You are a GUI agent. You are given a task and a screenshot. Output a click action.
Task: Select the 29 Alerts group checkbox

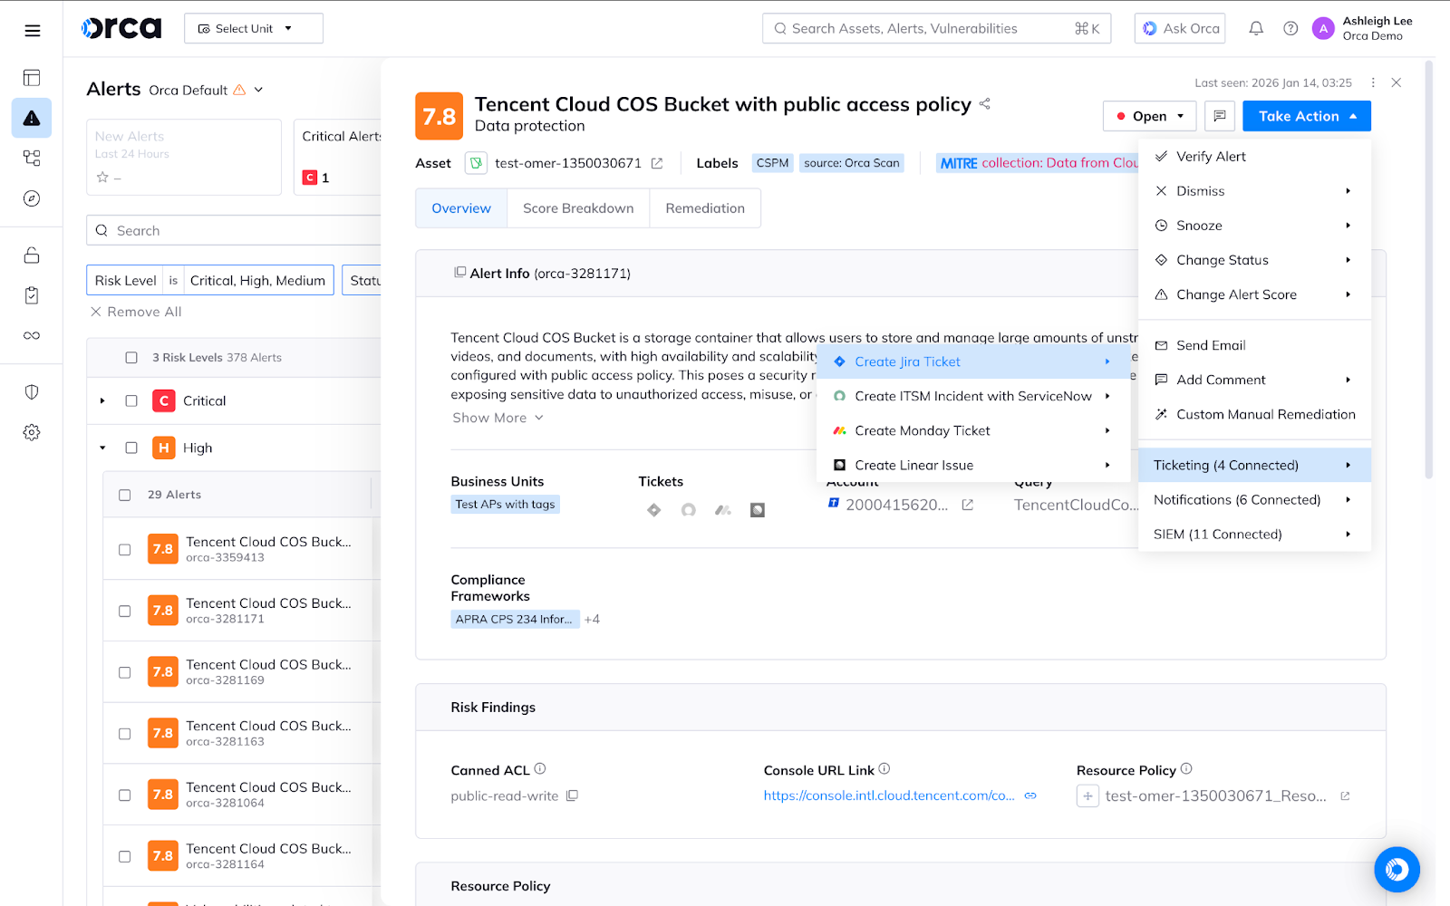point(125,495)
